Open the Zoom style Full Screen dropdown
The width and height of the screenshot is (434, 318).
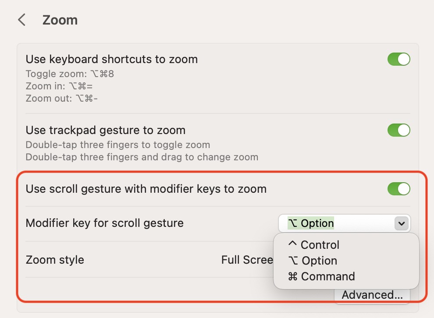coord(247,260)
